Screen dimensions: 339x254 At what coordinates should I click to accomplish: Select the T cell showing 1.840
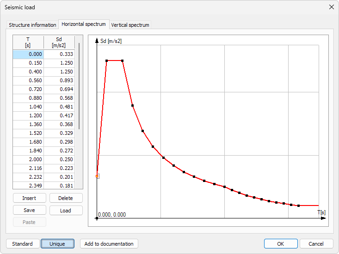coord(28,151)
